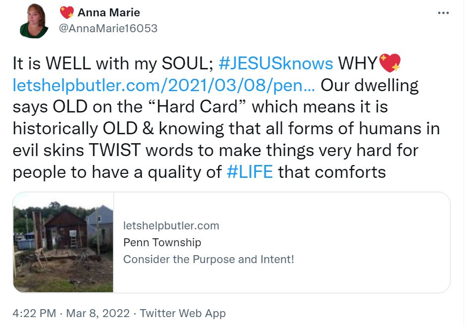Open the Anna Marie display name

[109, 12]
